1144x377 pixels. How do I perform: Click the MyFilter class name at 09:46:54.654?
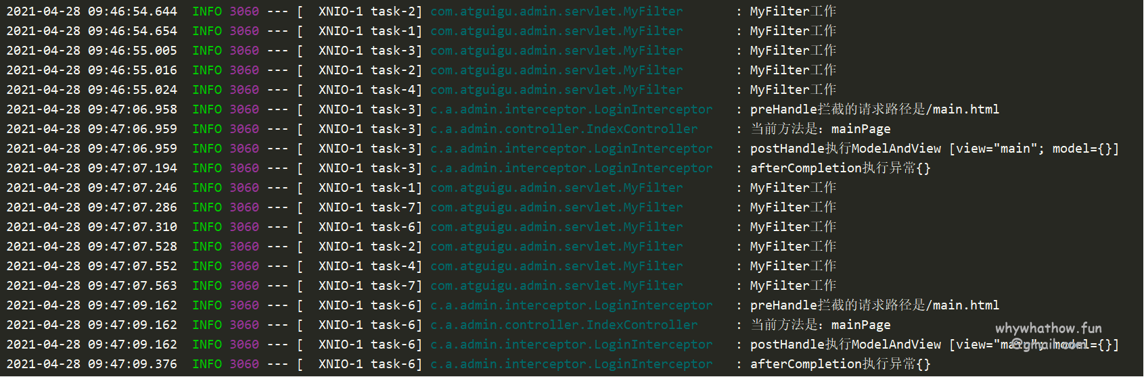[556, 31]
